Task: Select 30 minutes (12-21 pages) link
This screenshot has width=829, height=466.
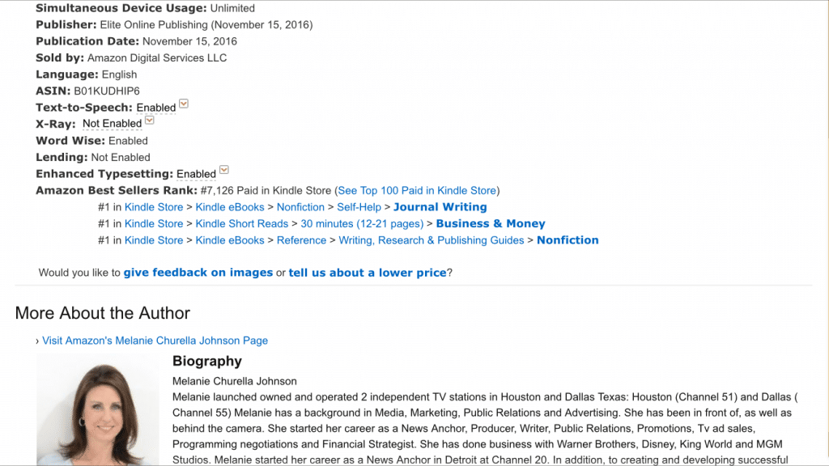Action: 362,223
